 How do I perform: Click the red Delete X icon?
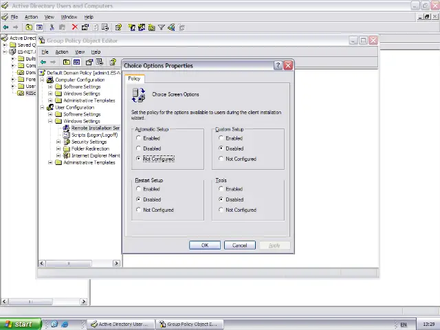[x=75, y=27]
